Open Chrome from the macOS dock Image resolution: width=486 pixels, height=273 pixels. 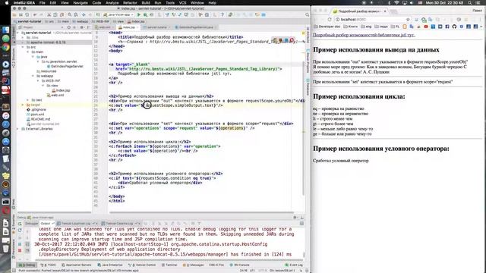pos(6,47)
